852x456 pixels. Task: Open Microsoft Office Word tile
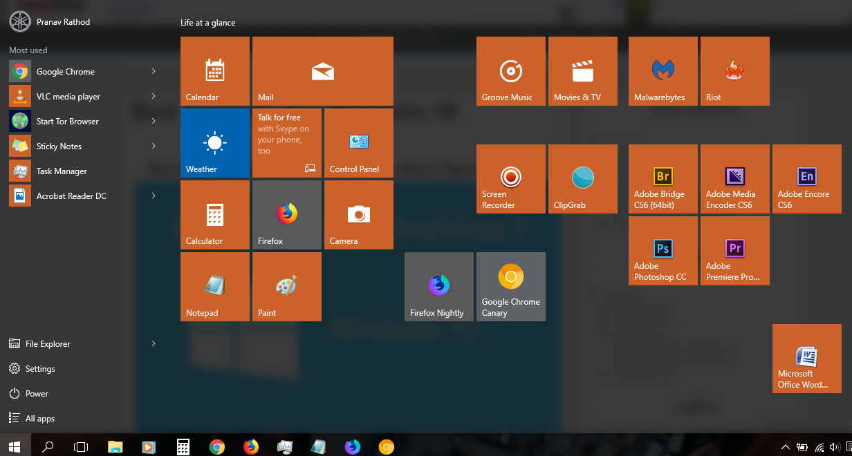pyautogui.click(x=807, y=359)
